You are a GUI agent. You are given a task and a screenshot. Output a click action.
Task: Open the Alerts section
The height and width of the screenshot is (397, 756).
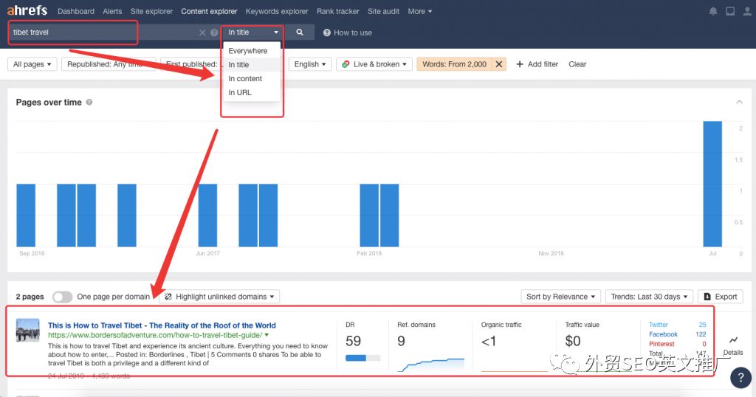(112, 11)
